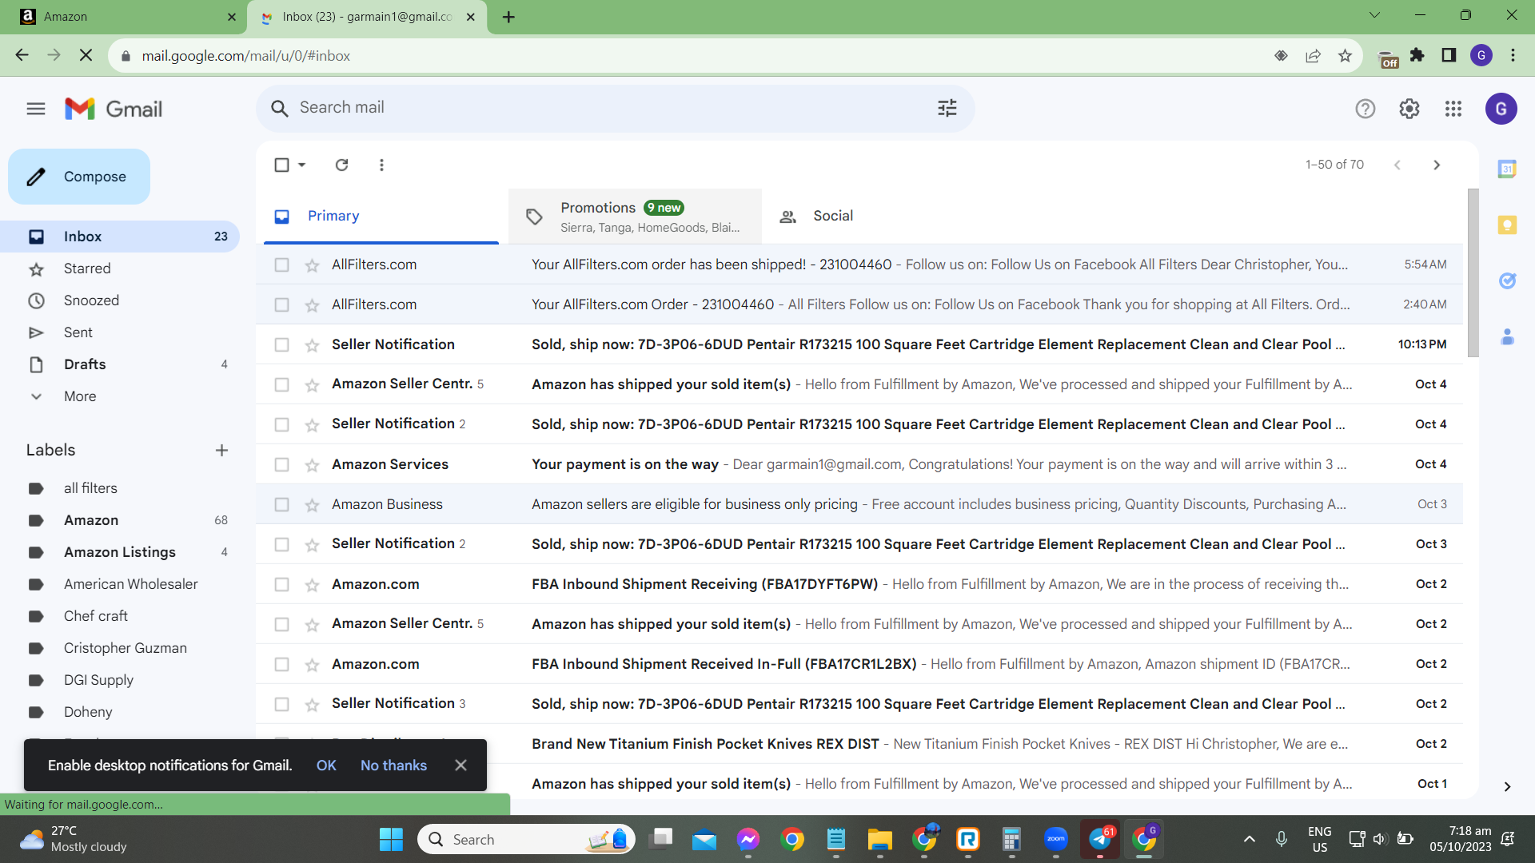
Task: Star the Amazon Services payment email
Action: [312, 464]
